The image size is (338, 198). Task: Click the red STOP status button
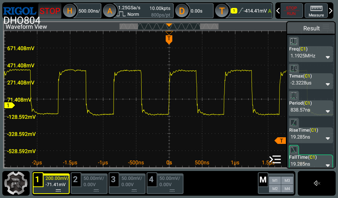tap(50, 11)
